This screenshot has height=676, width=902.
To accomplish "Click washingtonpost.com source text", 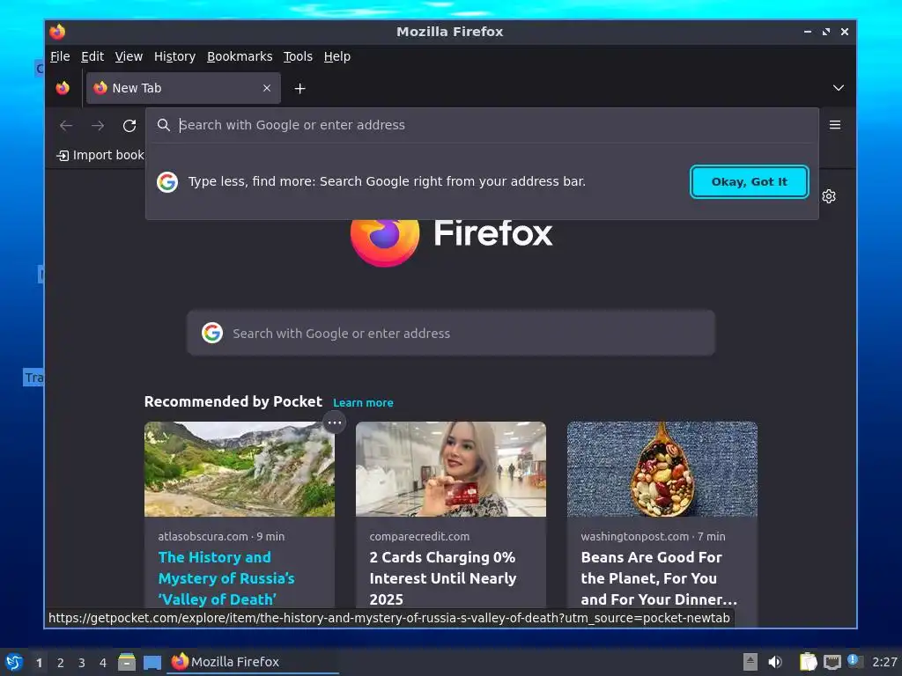I will click(x=634, y=536).
